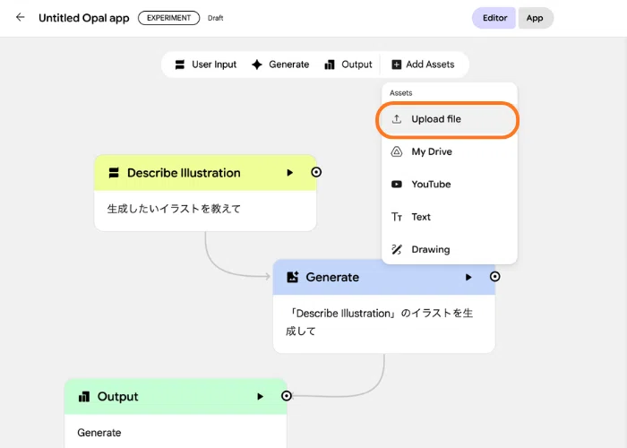Image resolution: width=627 pixels, height=448 pixels.
Task: Click the Generate node connector port
Action: pyautogui.click(x=495, y=276)
